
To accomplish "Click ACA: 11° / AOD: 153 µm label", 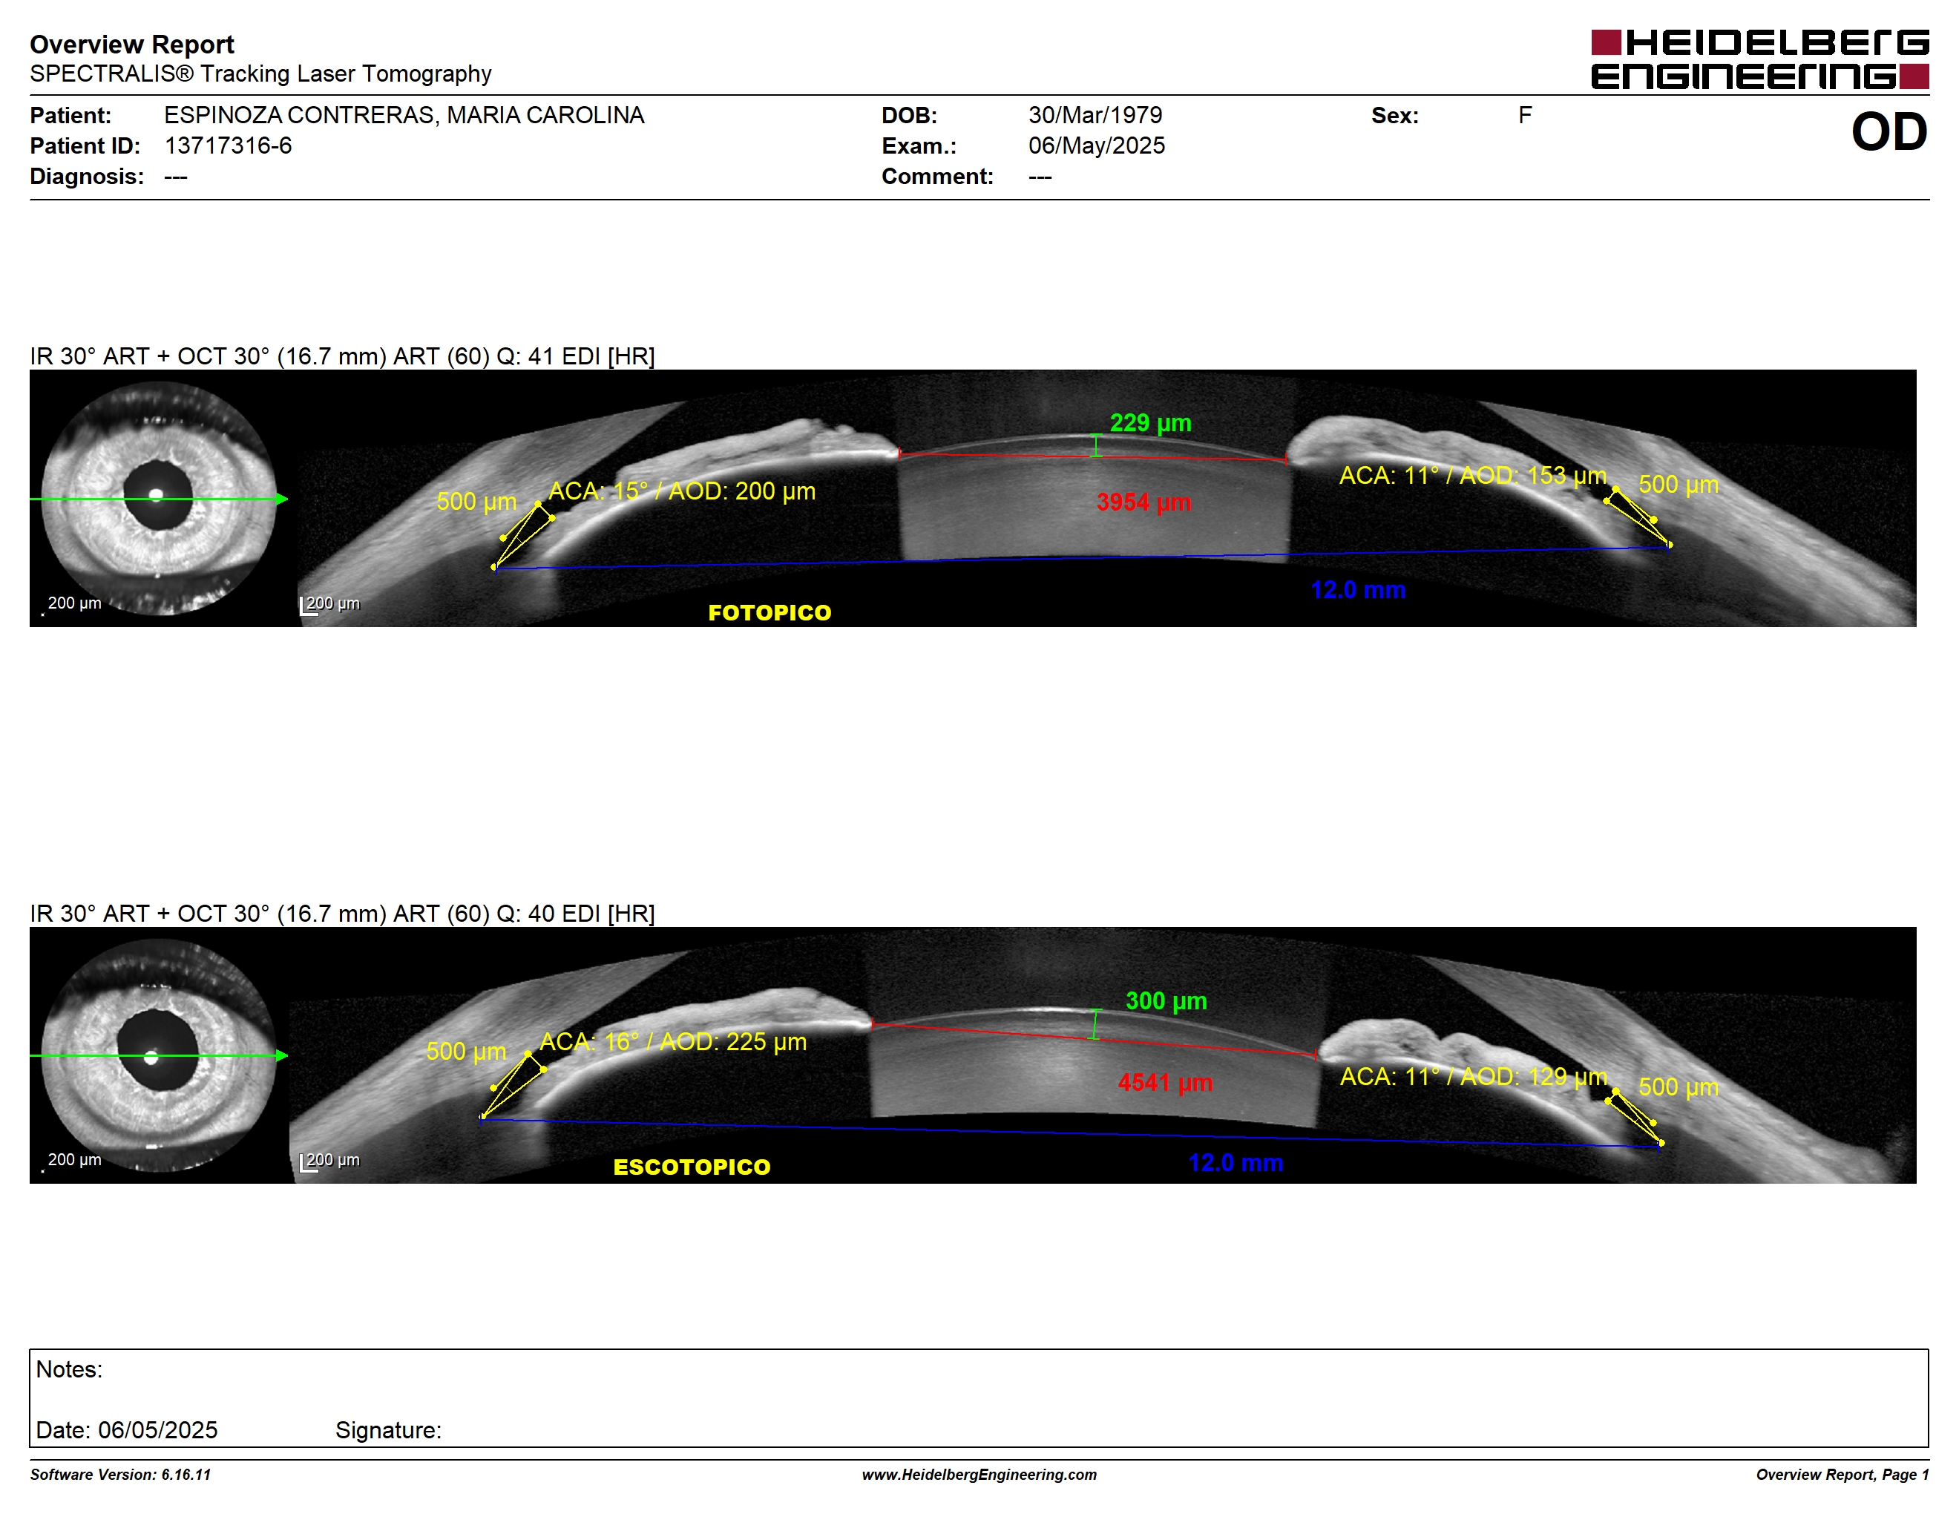I will (x=1473, y=476).
